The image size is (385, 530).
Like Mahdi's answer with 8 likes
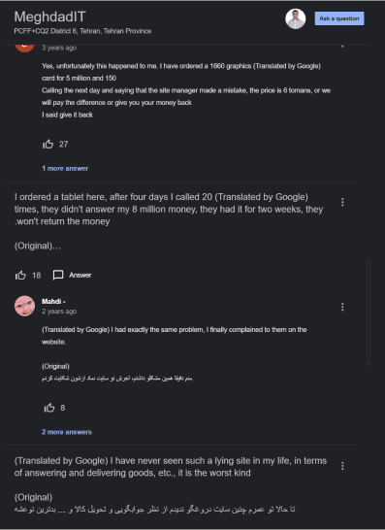tap(49, 408)
